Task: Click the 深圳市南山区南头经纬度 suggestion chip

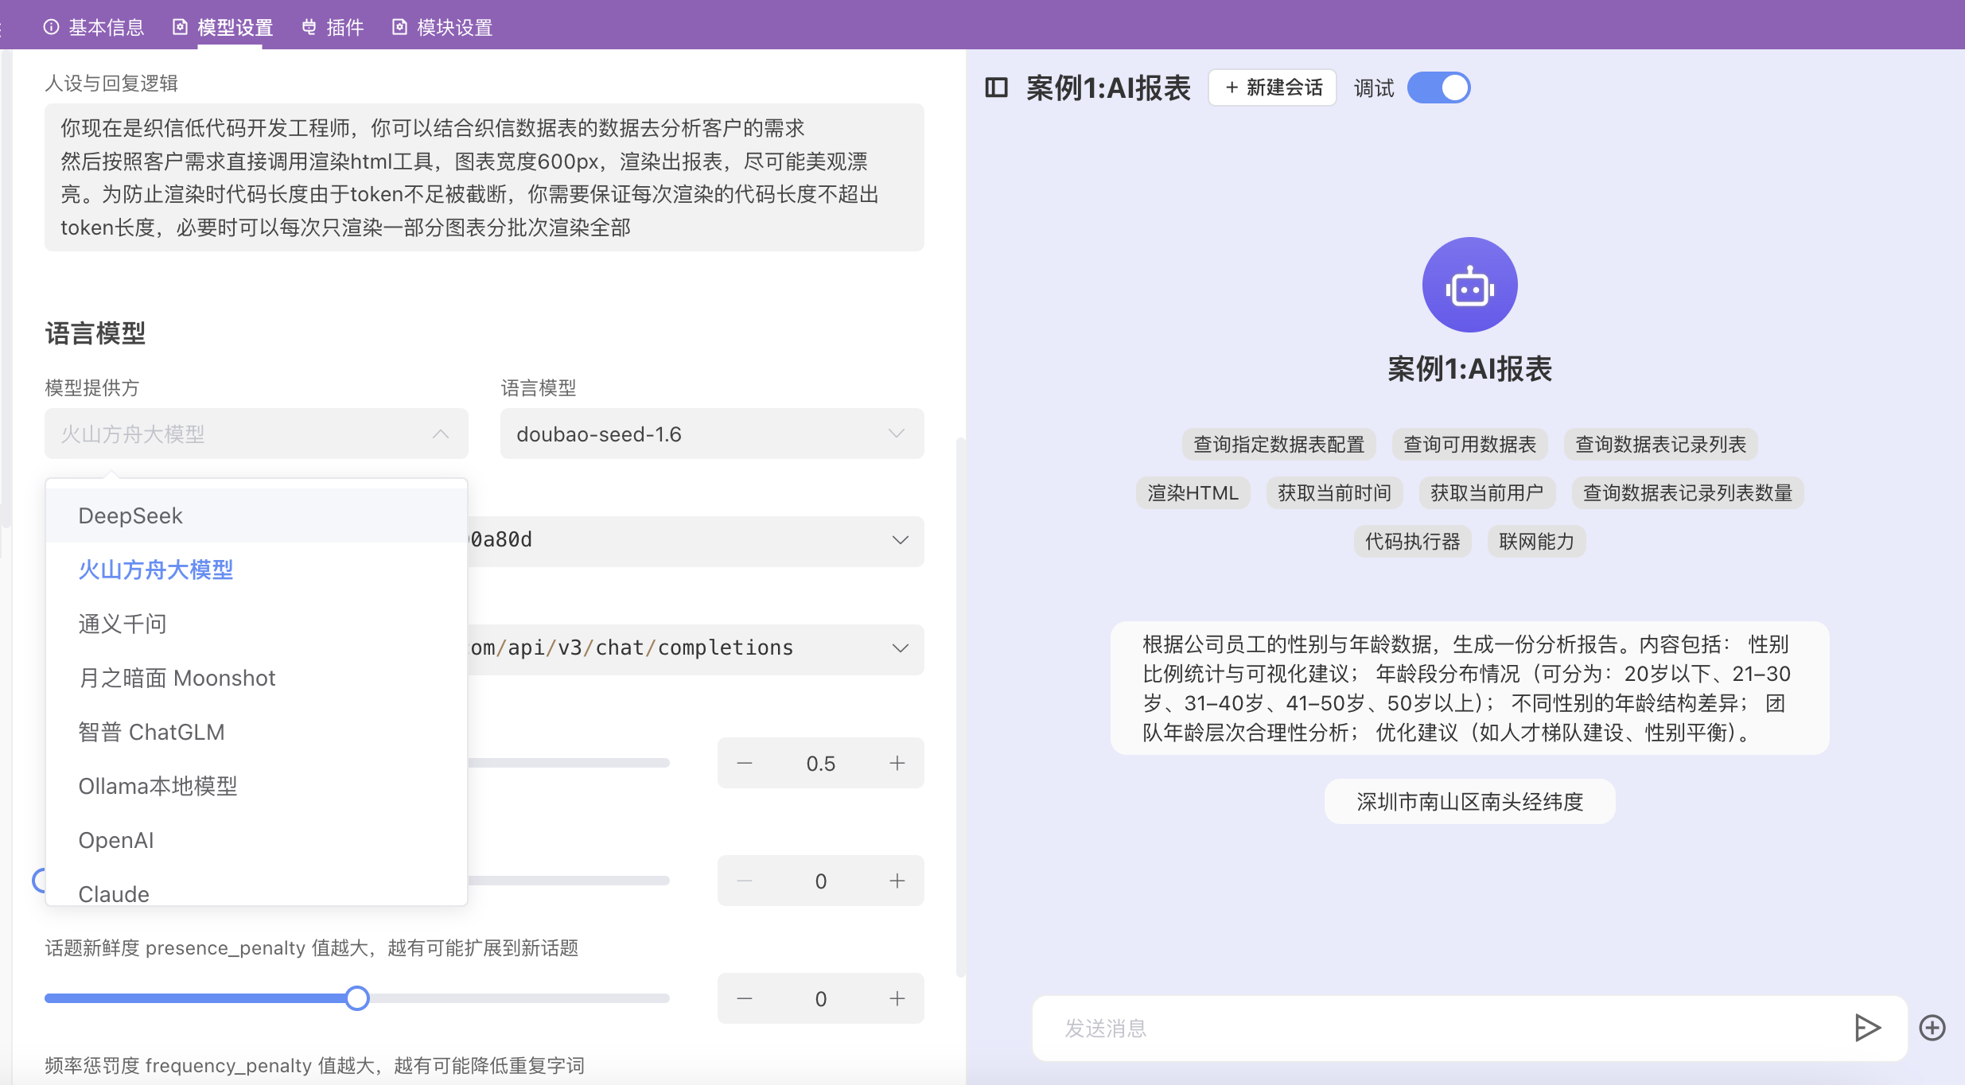Action: click(x=1468, y=801)
